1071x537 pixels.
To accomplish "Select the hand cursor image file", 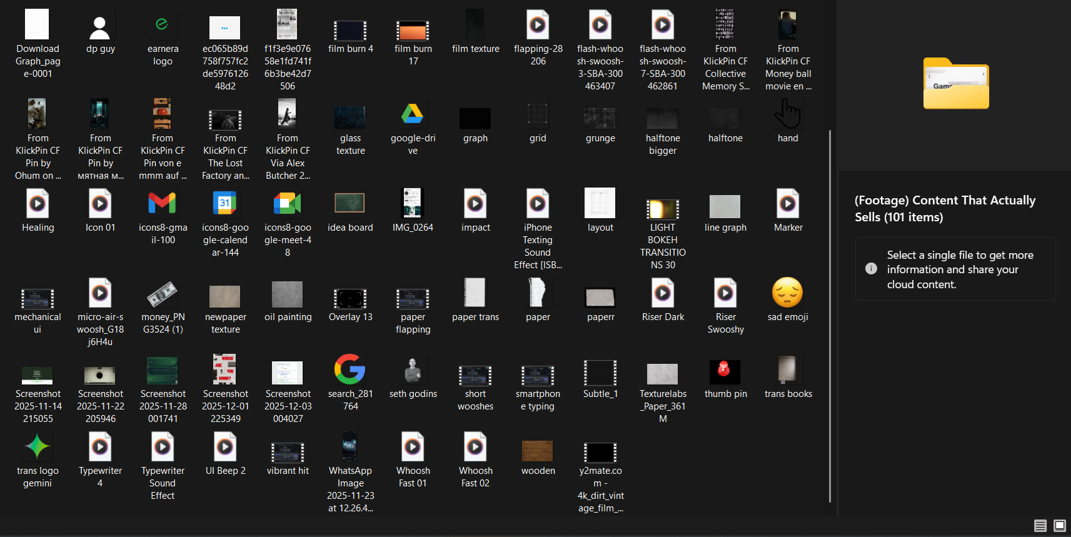I will click(788, 114).
